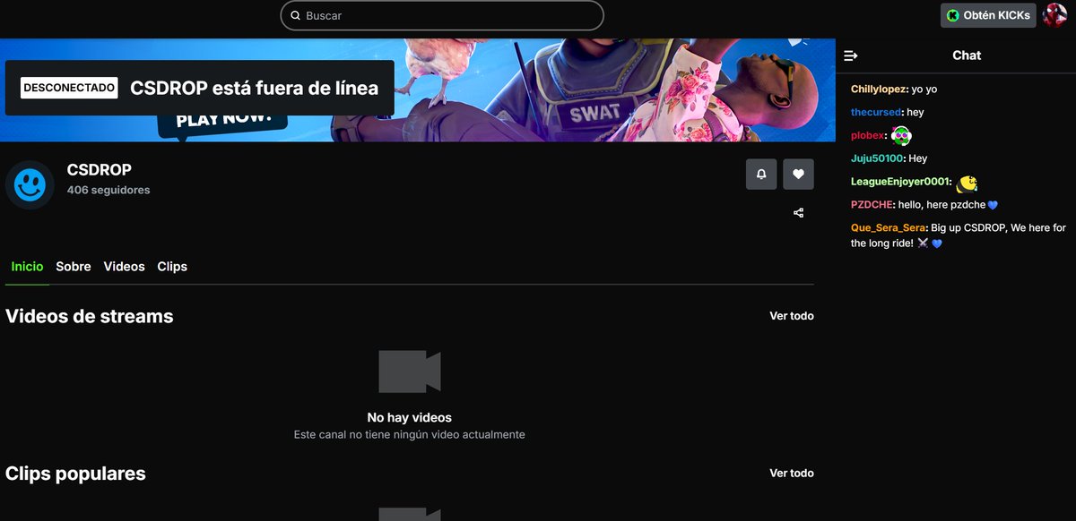Viewport: 1076px width, 521px height.
Task: Click the Videos de streams heading
Action: [90, 316]
